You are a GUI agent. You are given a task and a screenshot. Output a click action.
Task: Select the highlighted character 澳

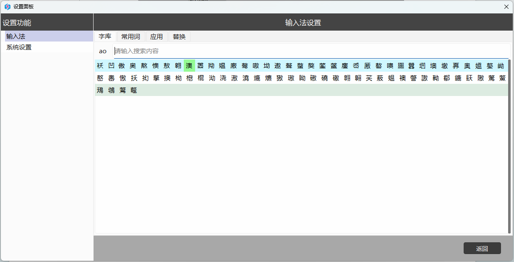pos(189,66)
